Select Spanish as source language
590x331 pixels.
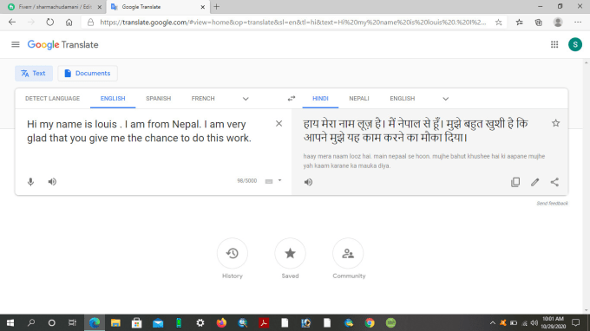pos(159,99)
